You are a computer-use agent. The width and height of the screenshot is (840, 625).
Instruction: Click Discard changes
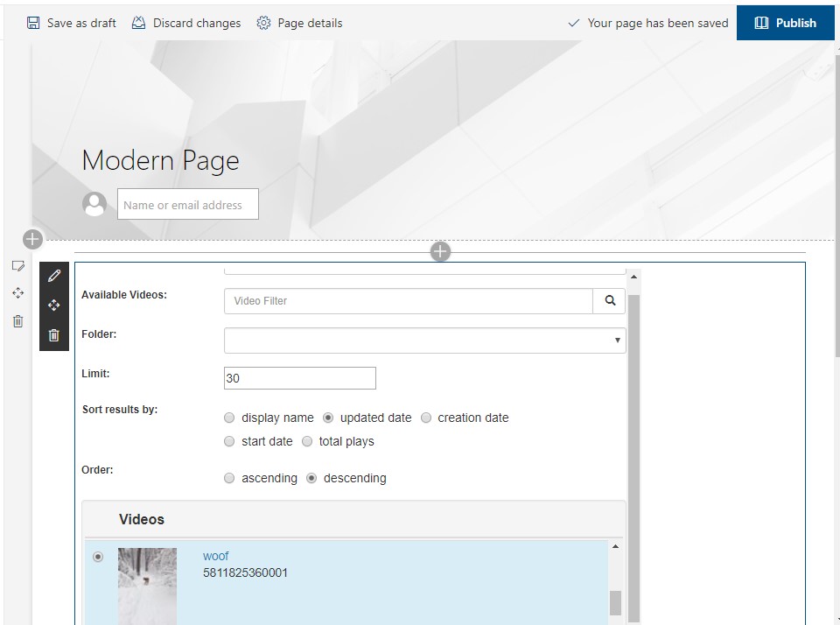[x=186, y=23]
